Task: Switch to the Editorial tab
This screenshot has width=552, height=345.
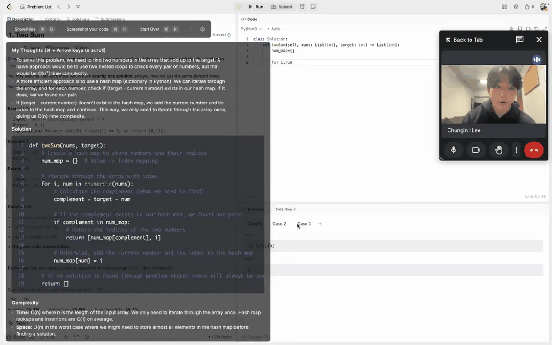Action: click(50, 19)
